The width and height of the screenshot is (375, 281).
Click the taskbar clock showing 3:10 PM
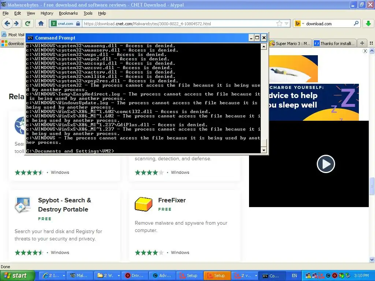[x=361, y=276]
